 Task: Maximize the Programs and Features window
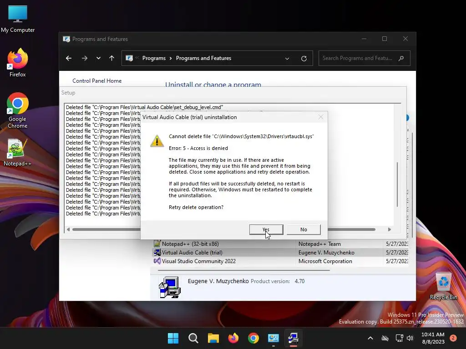coord(385,39)
